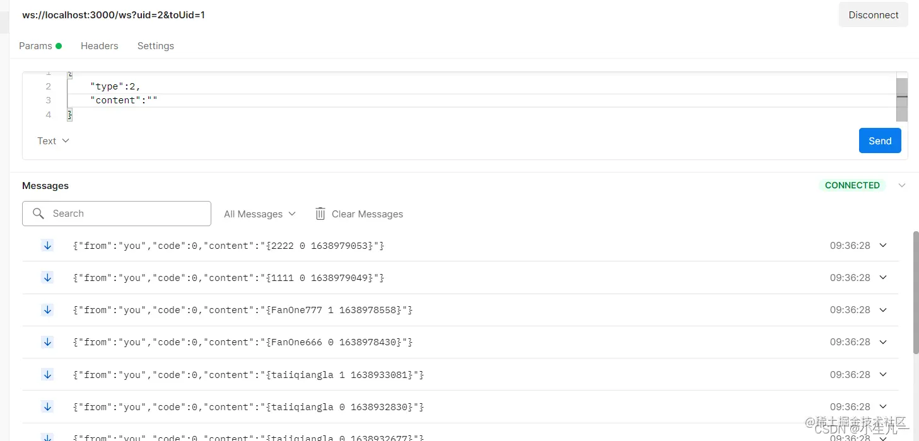Click the CONNECTED status badge
919x441 pixels.
pos(852,185)
